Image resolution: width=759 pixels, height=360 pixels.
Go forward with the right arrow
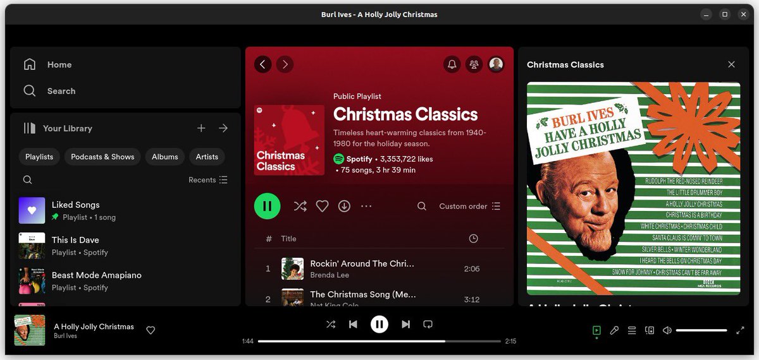coord(285,64)
